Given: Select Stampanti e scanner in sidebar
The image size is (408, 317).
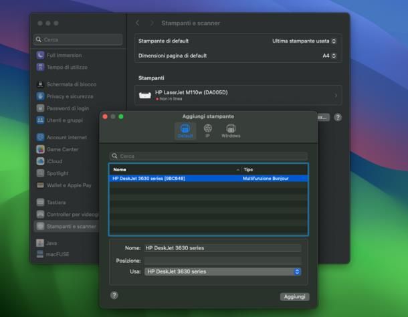Looking at the screenshot, I should coord(67,227).
